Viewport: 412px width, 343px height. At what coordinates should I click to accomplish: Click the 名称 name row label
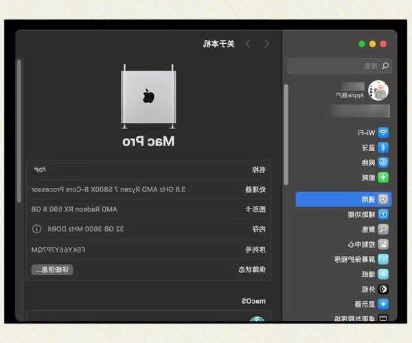tap(259, 170)
